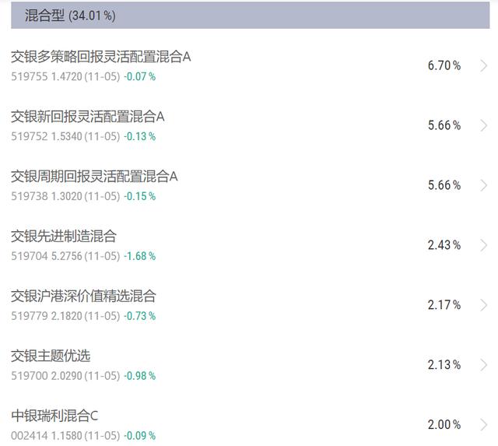Screen dimensions: 498x446
Task: Click arrow icon beside 交银沪港深价值精选混合
Action: (484, 305)
